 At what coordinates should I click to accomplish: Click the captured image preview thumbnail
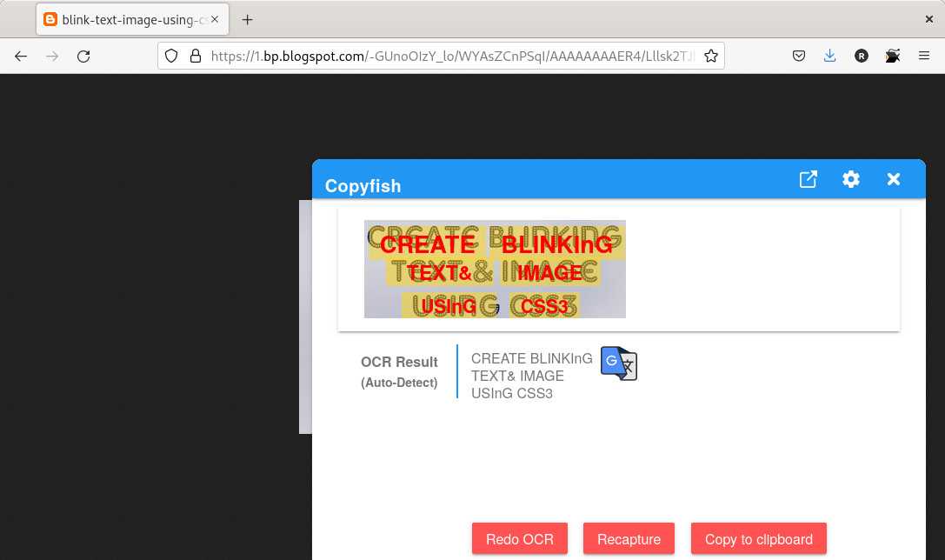pos(495,269)
